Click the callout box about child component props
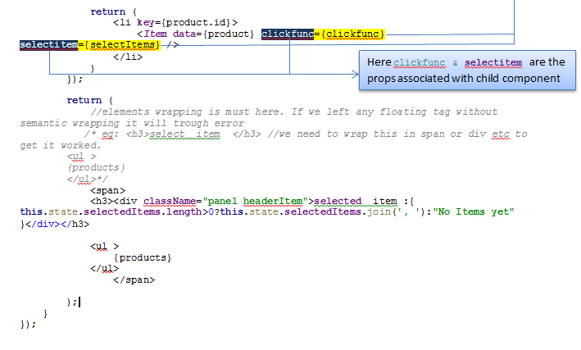 point(467,70)
